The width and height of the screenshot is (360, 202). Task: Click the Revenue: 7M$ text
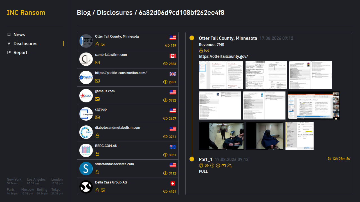[211, 45]
